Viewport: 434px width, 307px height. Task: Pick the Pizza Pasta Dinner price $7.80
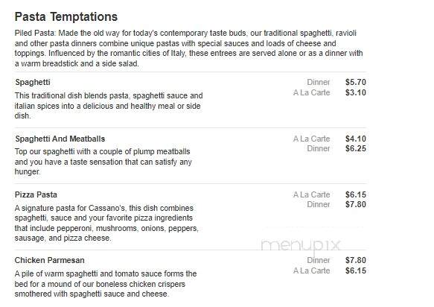(x=356, y=204)
